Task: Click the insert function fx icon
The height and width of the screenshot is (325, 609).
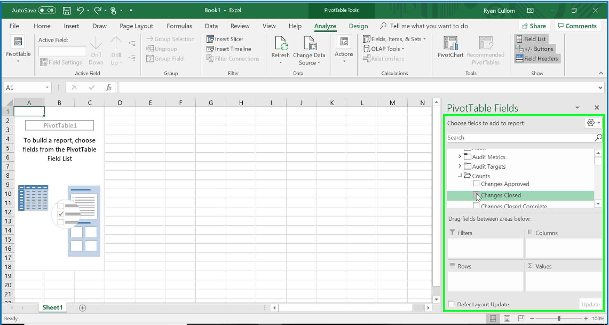Action: coord(109,88)
